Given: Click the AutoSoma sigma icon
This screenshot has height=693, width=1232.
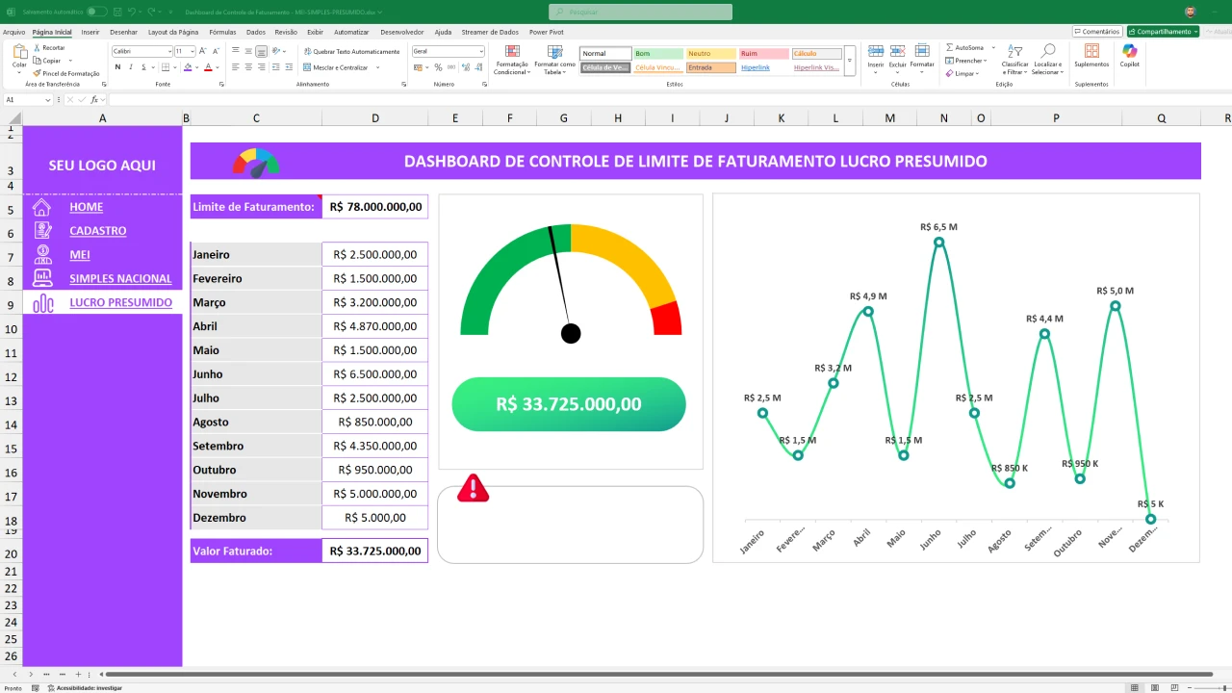Looking at the screenshot, I should point(950,47).
